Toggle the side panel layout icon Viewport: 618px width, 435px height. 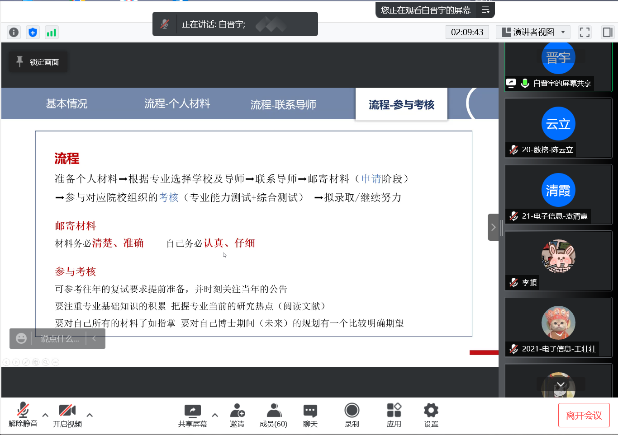[x=607, y=33]
